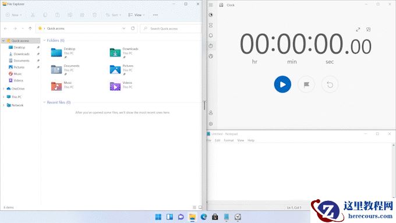Image resolution: width=396 pixels, height=223 pixels.
Task: Click the stopwatch lap flag button
Action: coord(306,84)
